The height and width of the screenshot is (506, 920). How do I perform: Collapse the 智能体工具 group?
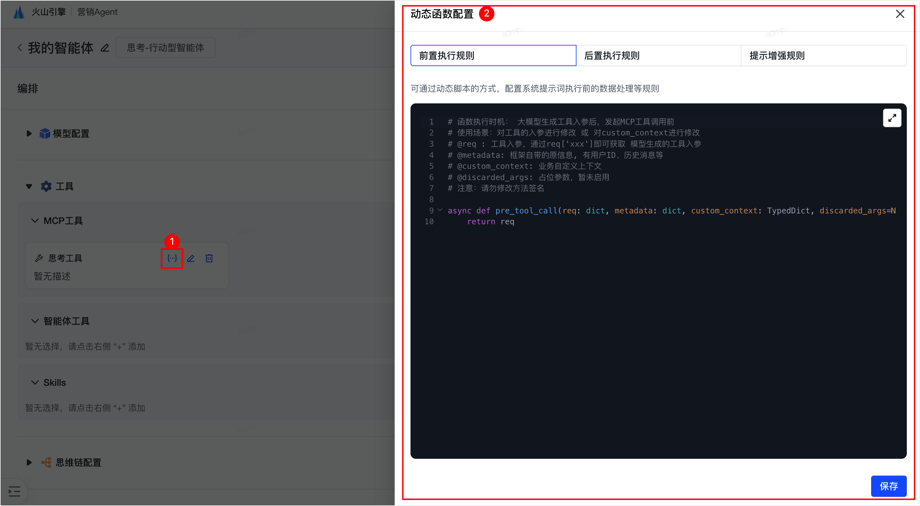pos(35,321)
